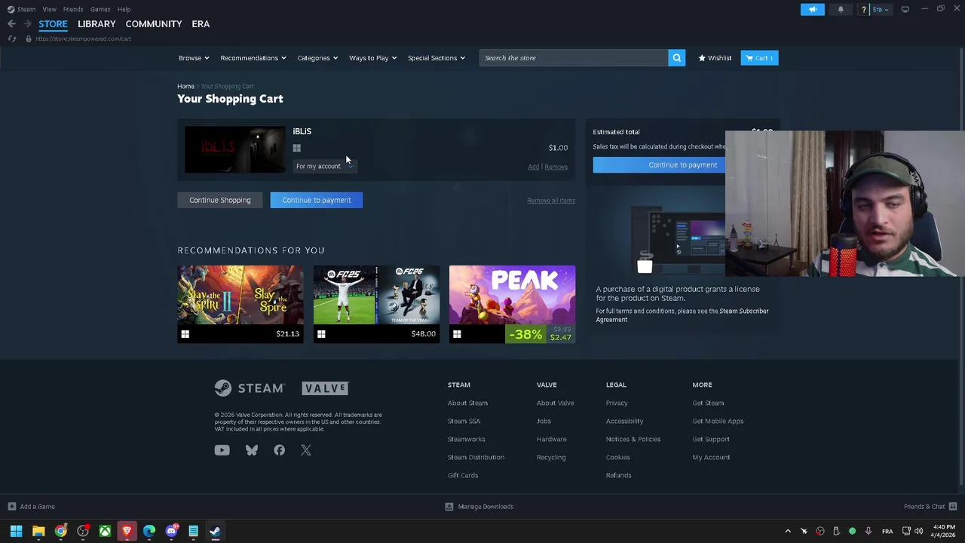The width and height of the screenshot is (965, 543).
Task: Open the Windows Start button
Action: click(17, 531)
